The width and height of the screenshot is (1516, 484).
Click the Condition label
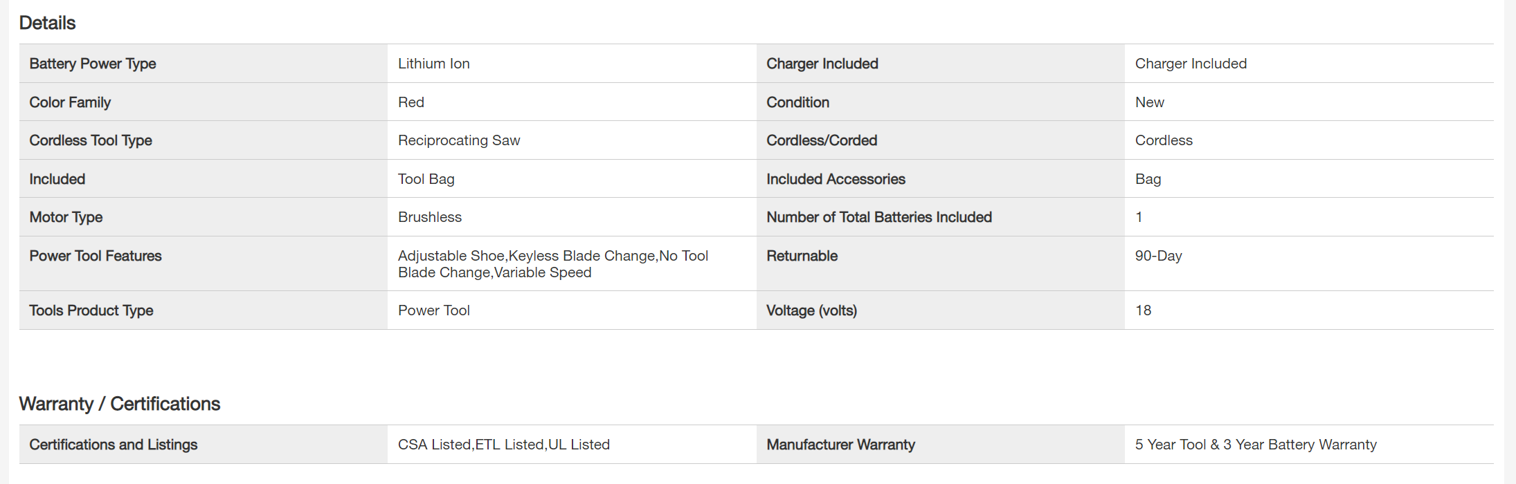797,102
